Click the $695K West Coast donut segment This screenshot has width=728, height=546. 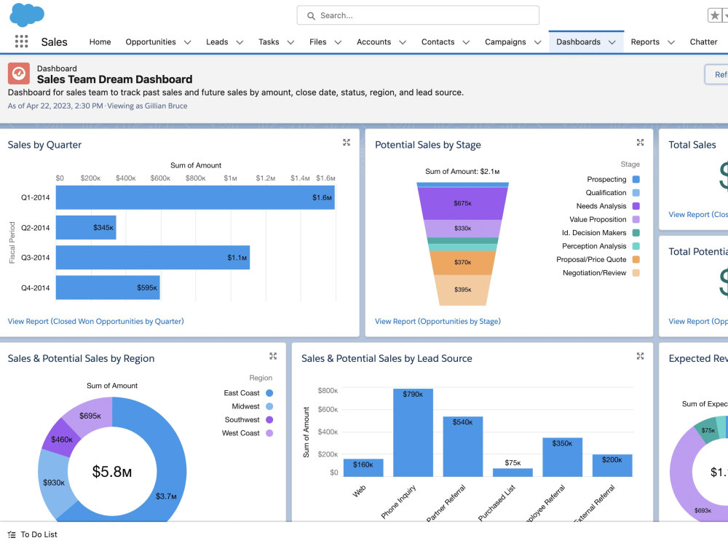click(x=90, y=416)
